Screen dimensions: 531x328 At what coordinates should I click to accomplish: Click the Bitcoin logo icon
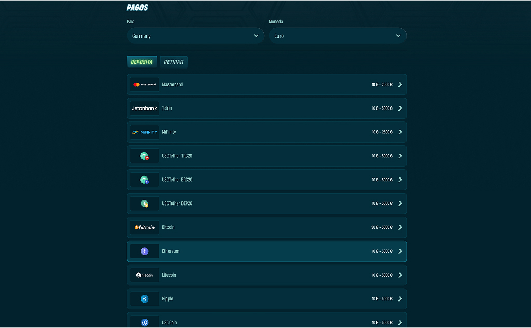(x=145, y=227)
